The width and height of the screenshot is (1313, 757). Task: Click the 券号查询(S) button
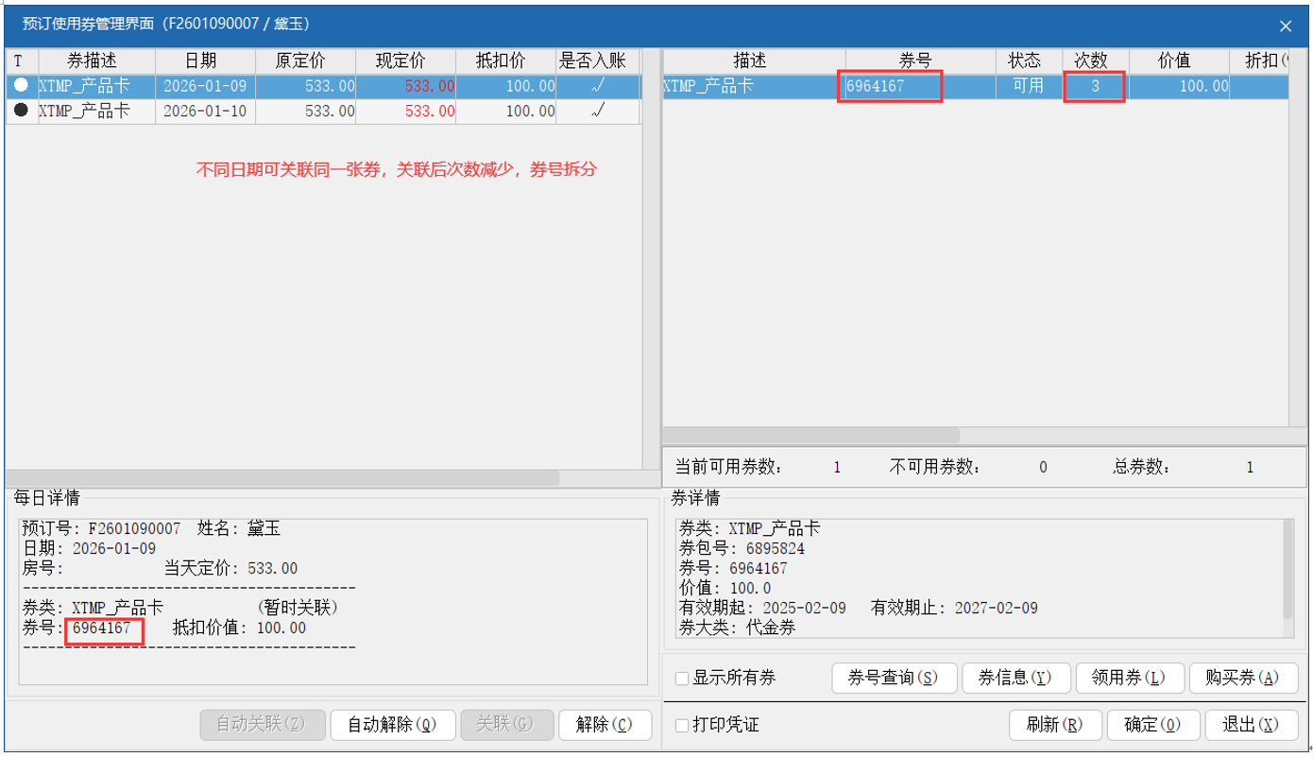(894, 678)
